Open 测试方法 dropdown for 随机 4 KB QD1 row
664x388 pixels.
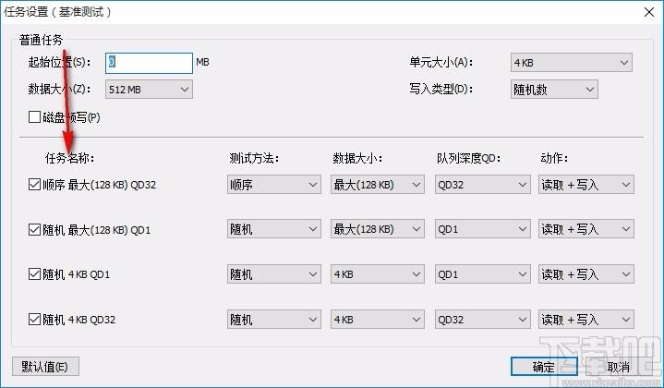(274, 274)
